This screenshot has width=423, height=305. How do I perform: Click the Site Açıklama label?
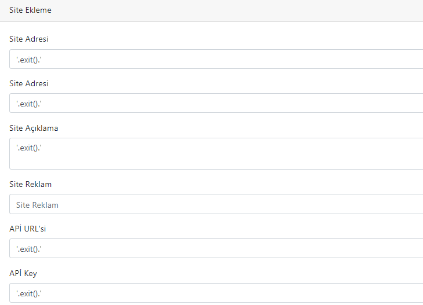[34, 128]
